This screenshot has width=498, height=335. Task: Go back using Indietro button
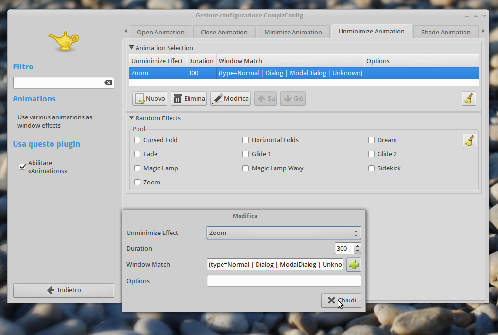(64, 290)
